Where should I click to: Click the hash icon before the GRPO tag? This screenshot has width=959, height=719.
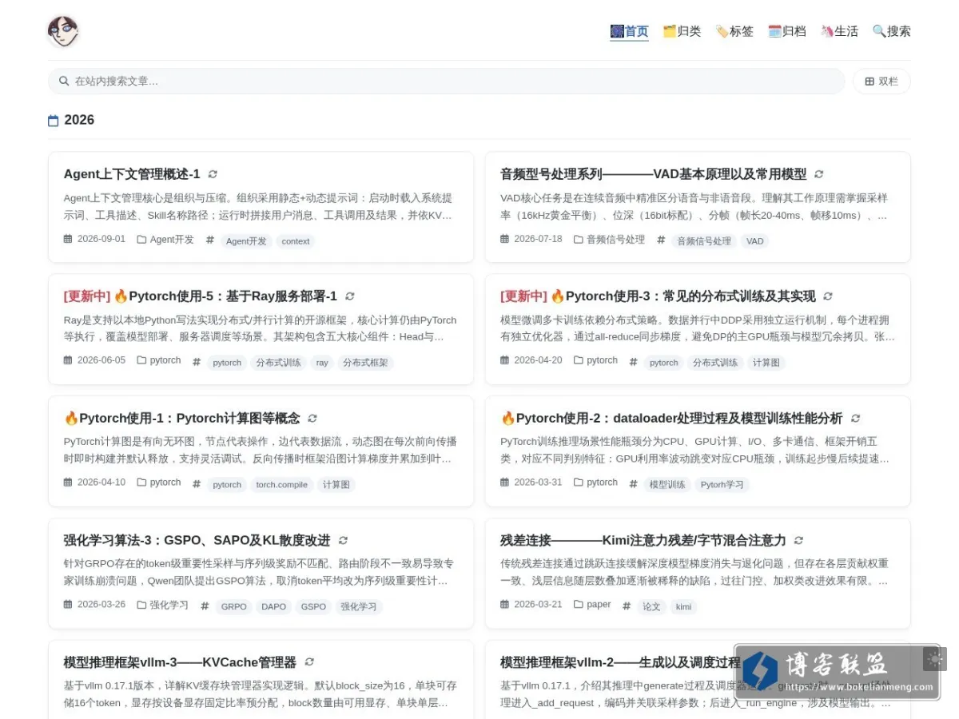coord(205,606)
